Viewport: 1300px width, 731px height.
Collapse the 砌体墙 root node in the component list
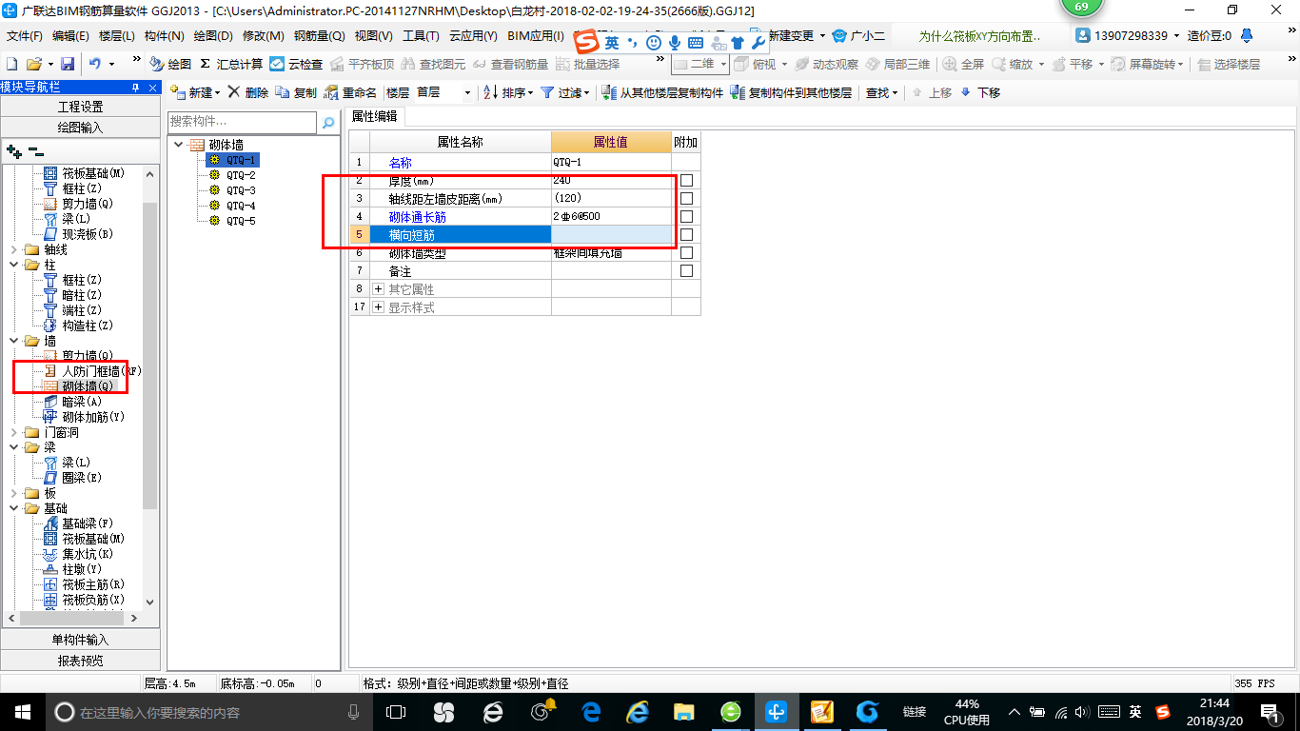[x=178, y=145]
